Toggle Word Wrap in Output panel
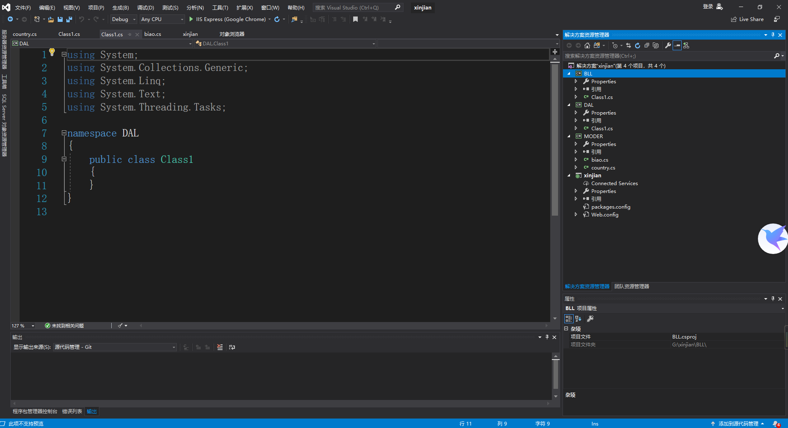 tap(232, 347)
